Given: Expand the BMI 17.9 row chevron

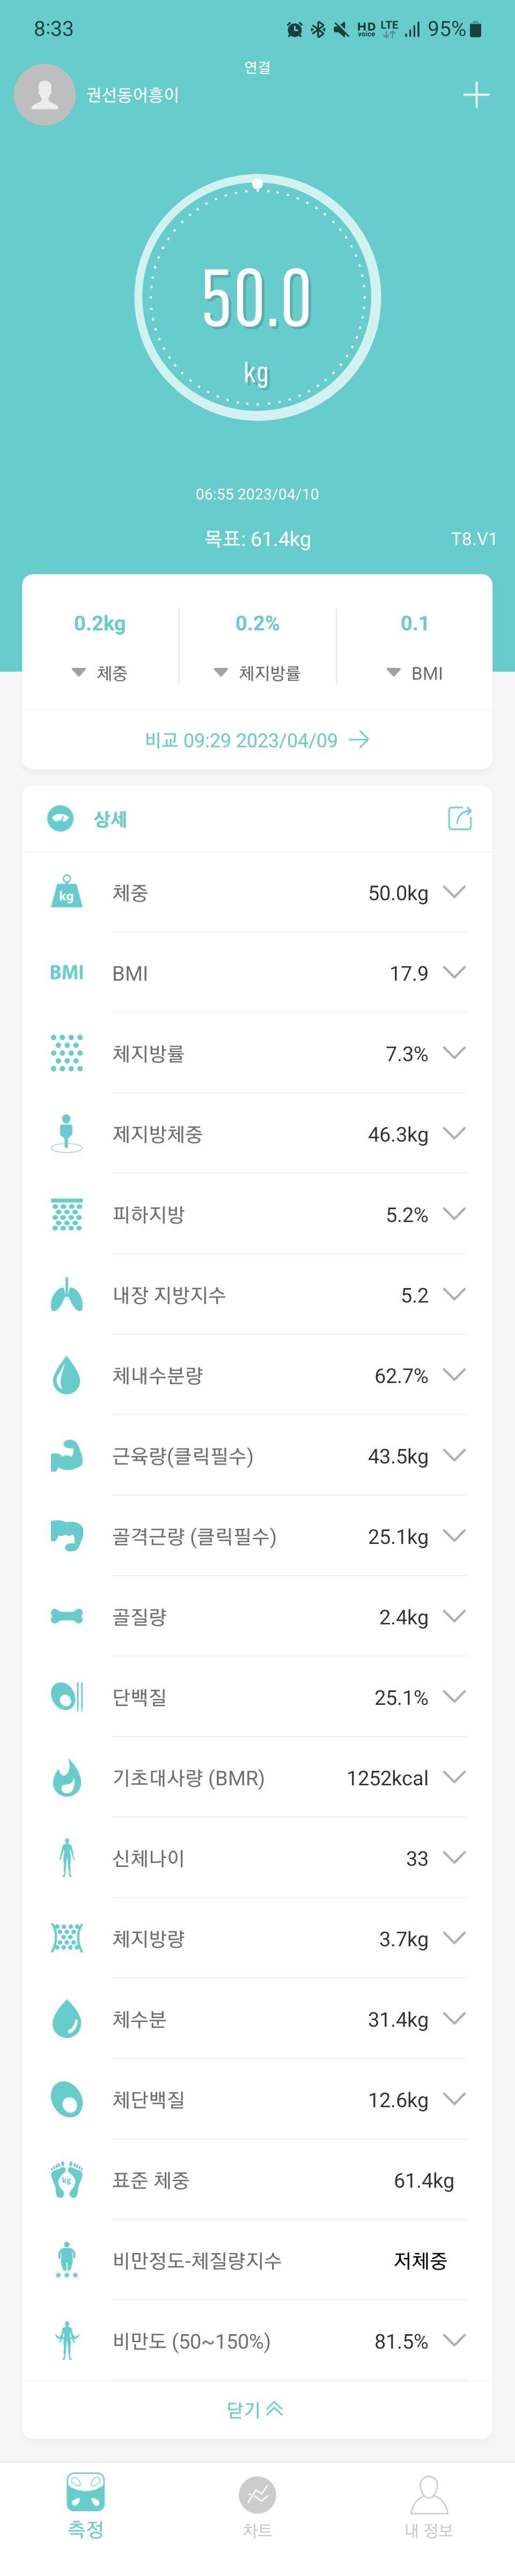Looking at the screenshot, I should pyautogui.click(x=454, y=972).
